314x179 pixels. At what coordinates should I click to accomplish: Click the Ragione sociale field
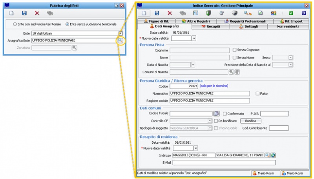pos(210,101)
